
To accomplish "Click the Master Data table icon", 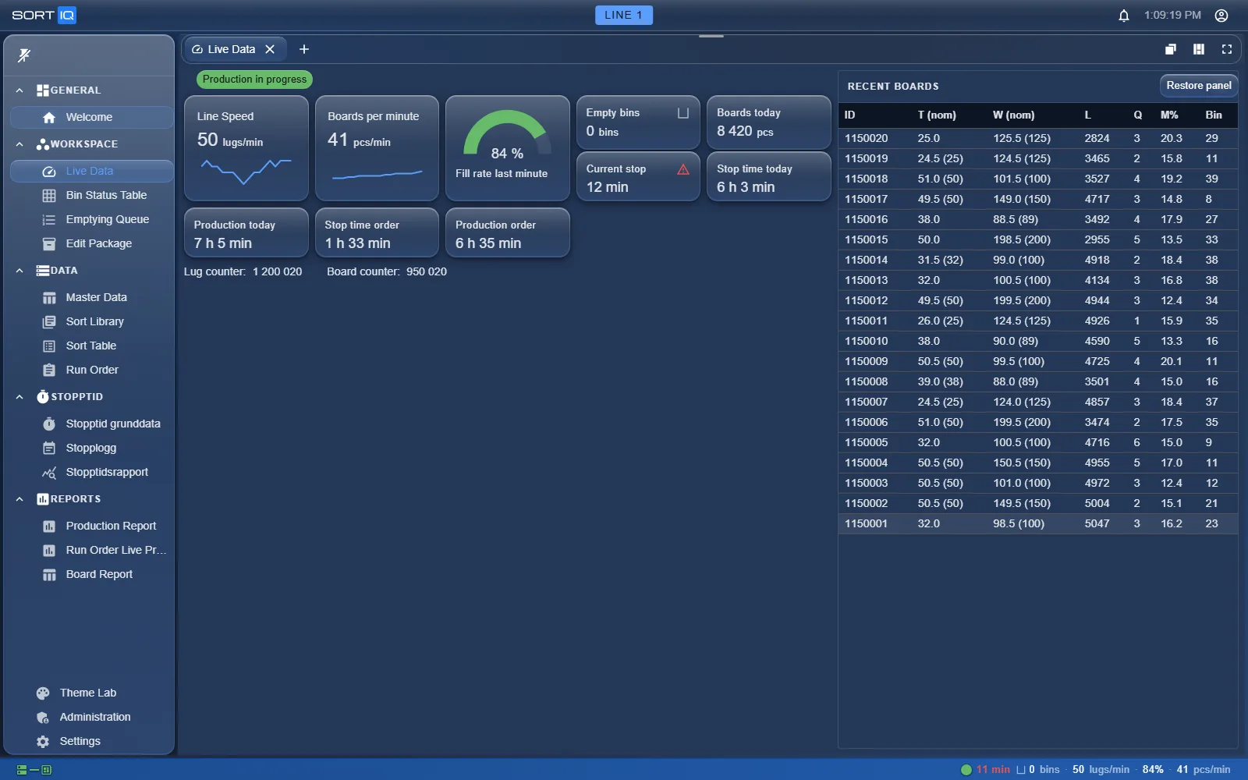I will [49, 297].
